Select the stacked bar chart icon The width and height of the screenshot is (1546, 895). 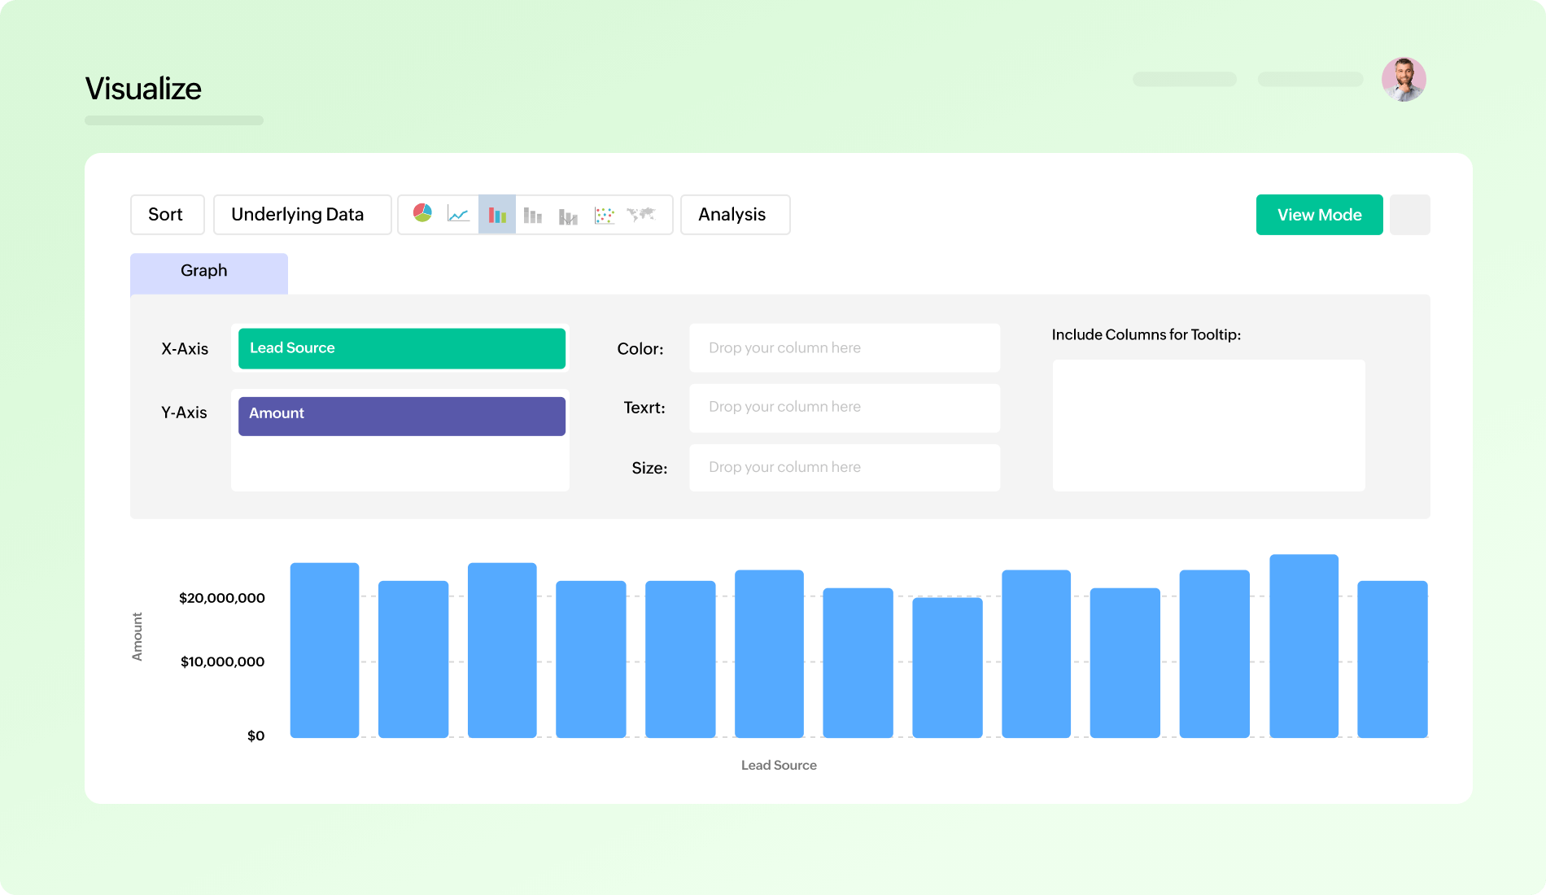click(533, 215)
